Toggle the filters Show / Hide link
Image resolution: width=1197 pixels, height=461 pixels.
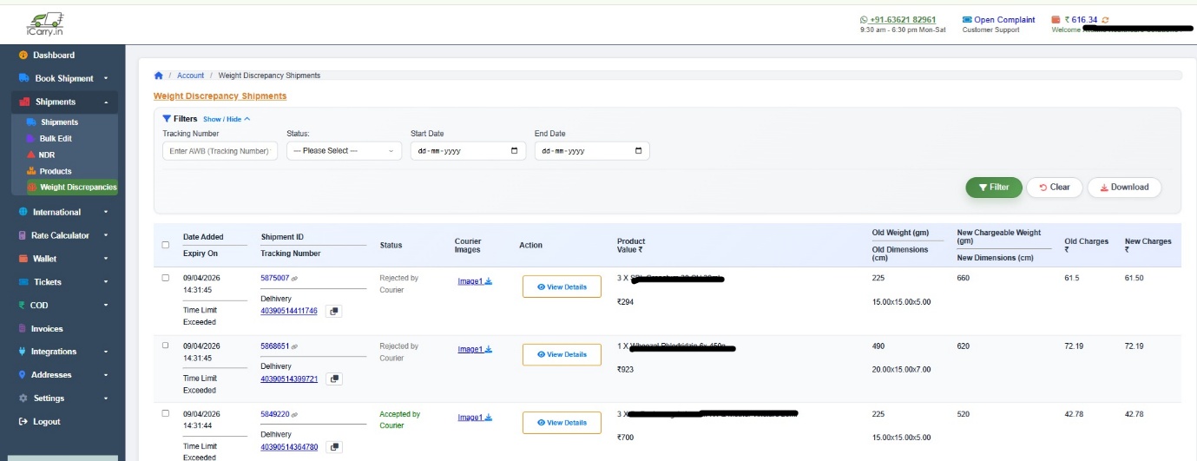tap(227, 119)
